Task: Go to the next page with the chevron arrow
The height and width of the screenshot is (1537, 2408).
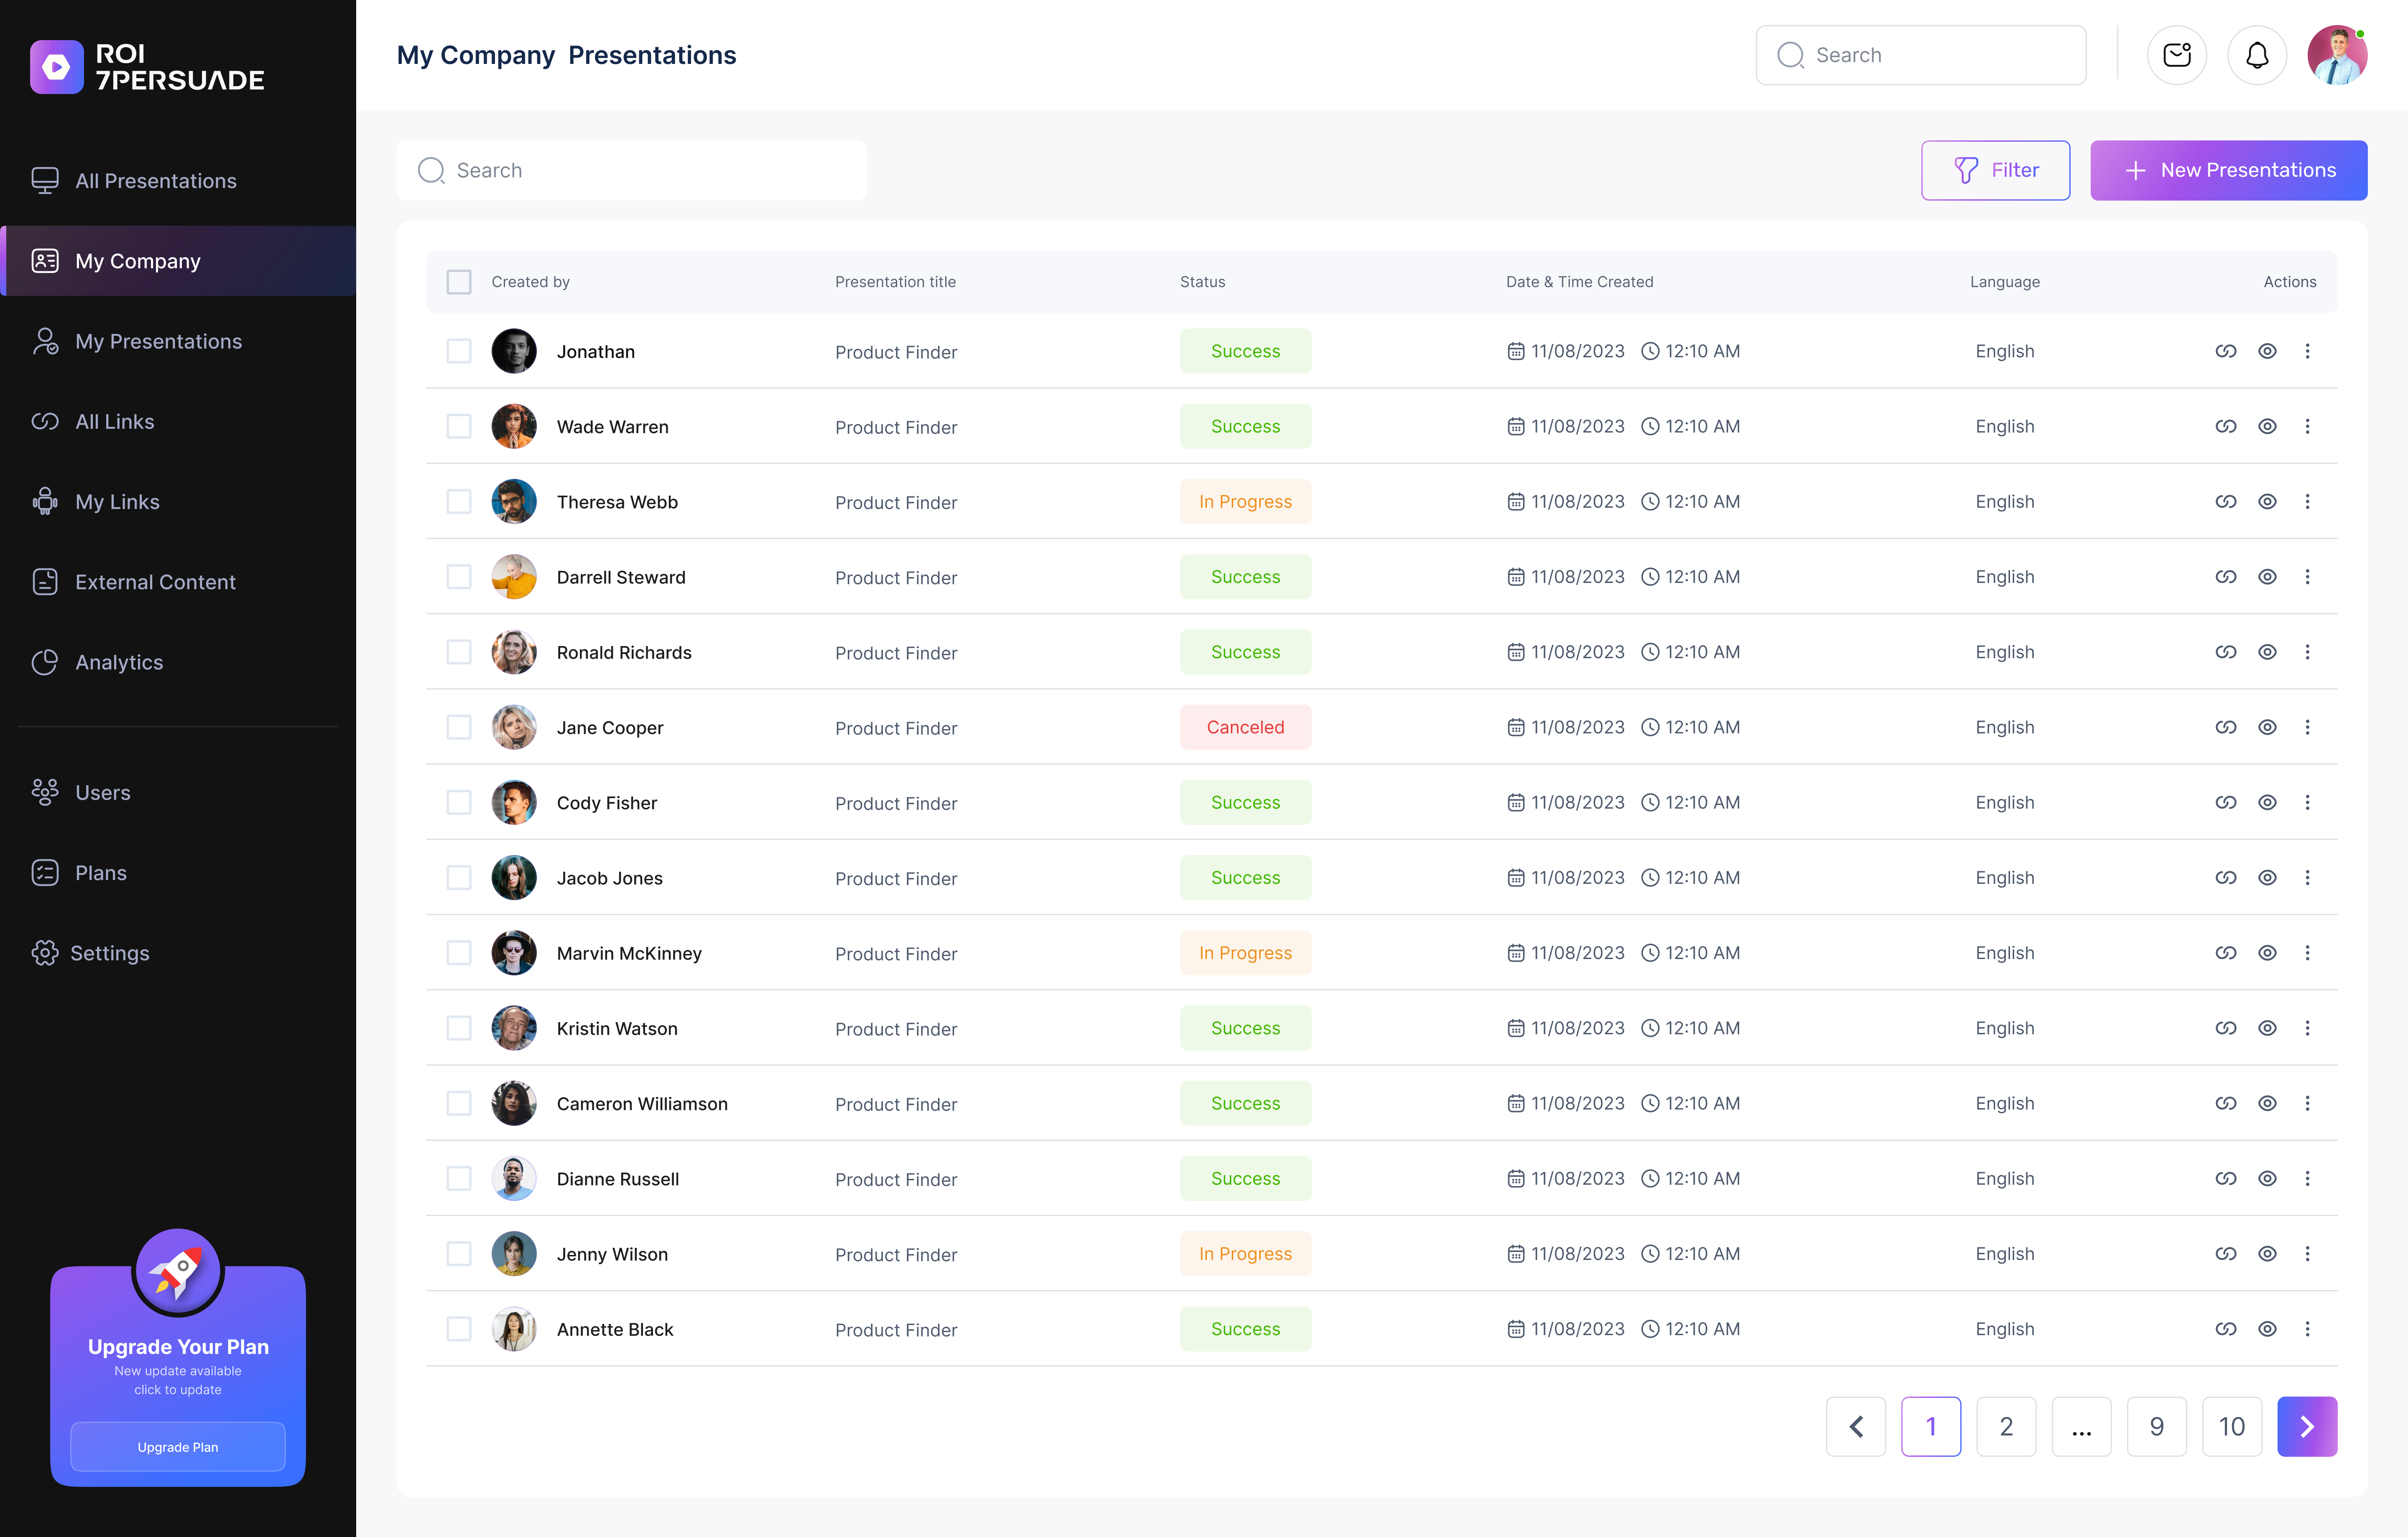Action: 2307,1426
